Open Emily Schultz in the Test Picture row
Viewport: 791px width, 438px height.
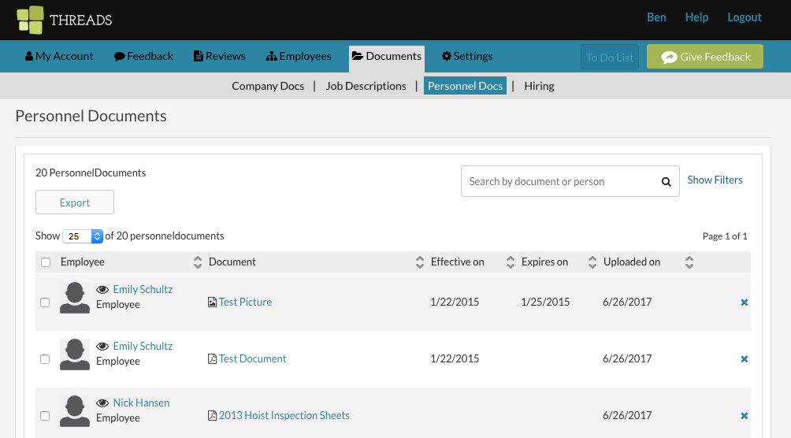click(x=143, y=290)
